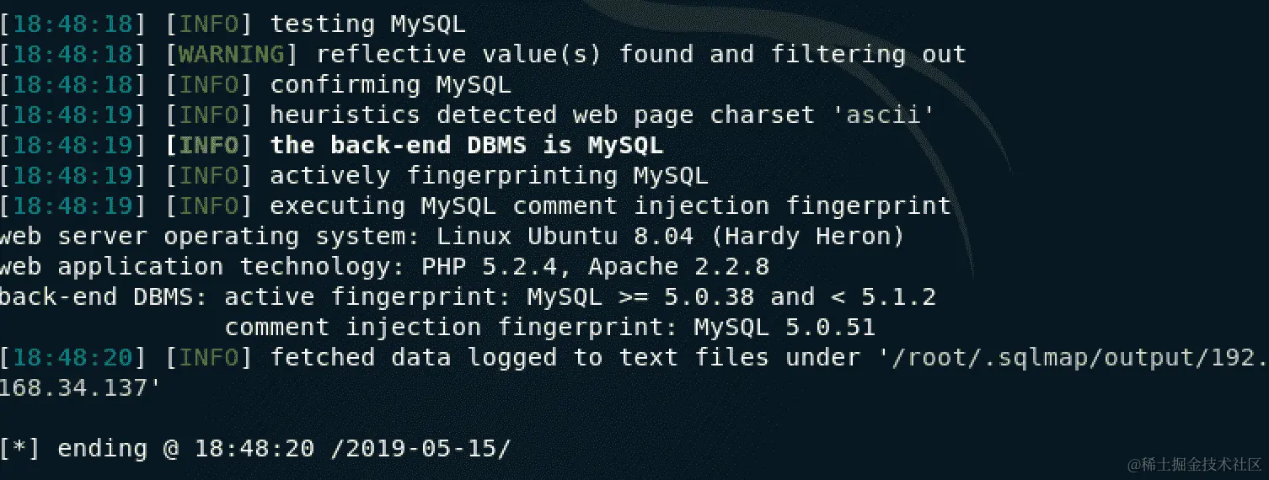Click the WARNING label in the reflective values line
Image resolution: width=1269 pixels, height=480 pixels.
232,55
